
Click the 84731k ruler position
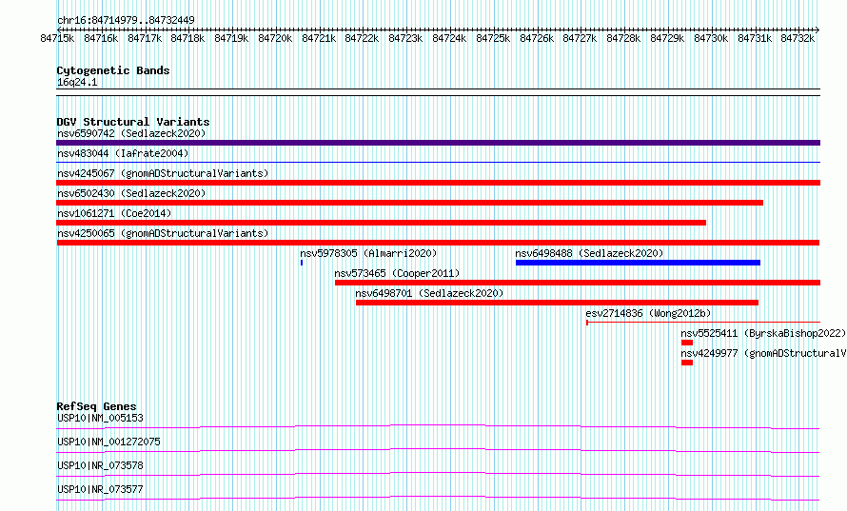[755, 38]
